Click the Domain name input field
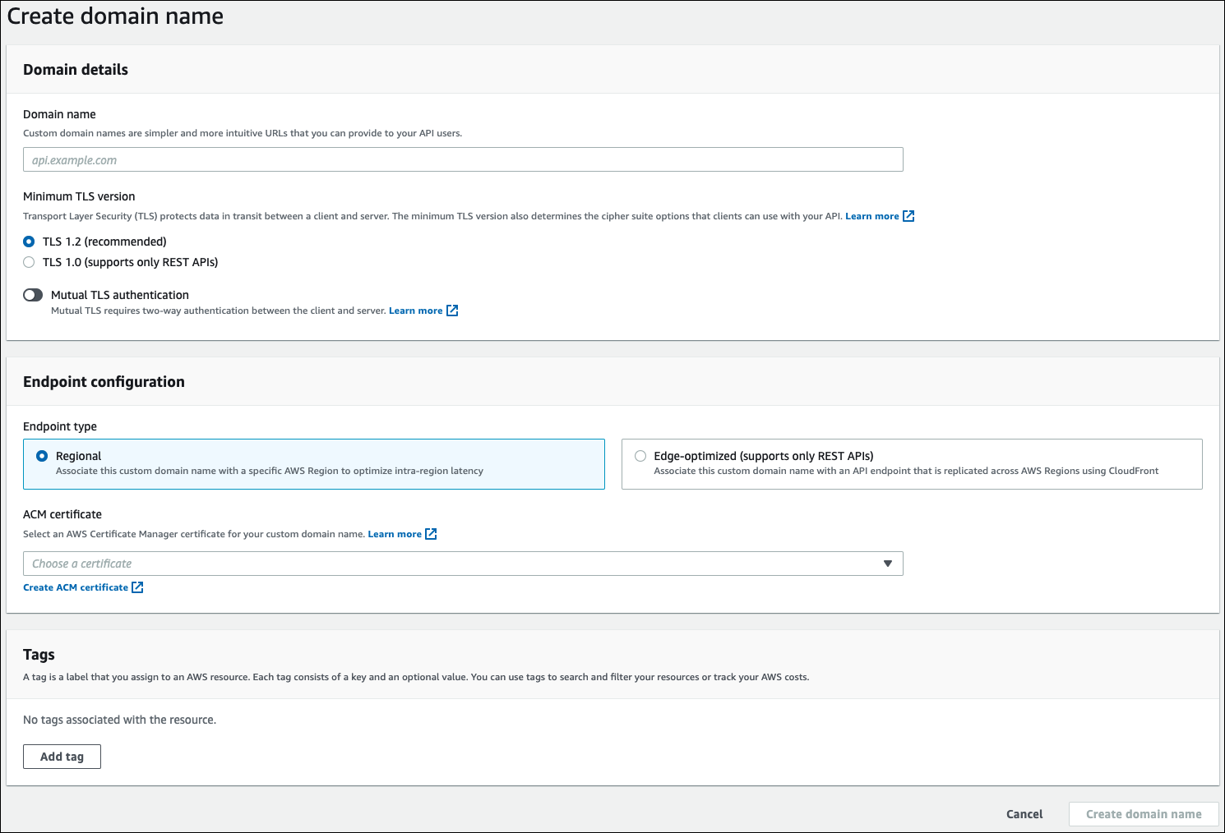Viewport: 1225px width, 833px height. pyautogui.click(x=462, y=159)
